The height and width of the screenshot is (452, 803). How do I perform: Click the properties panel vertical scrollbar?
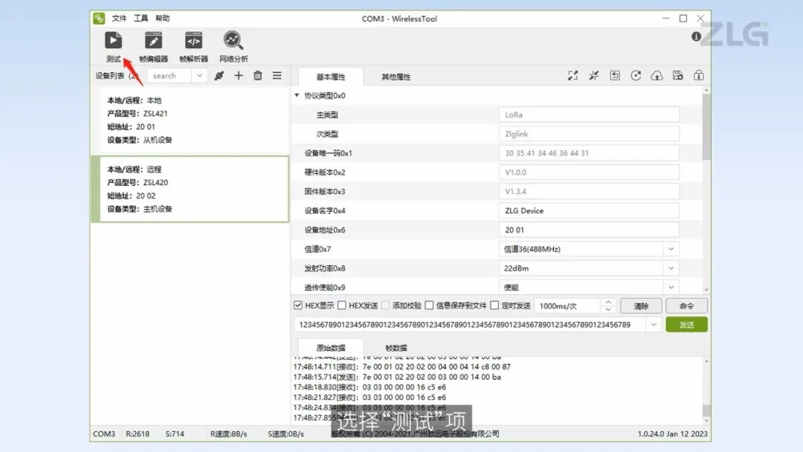707,126
